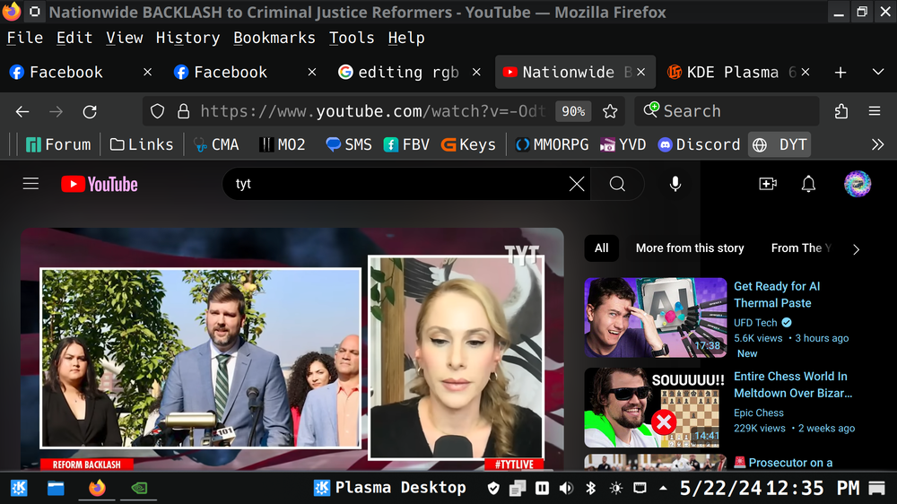Screen dimensions: 897x504
Task: Open the Keys bookmark
Action: pos(468,144)
